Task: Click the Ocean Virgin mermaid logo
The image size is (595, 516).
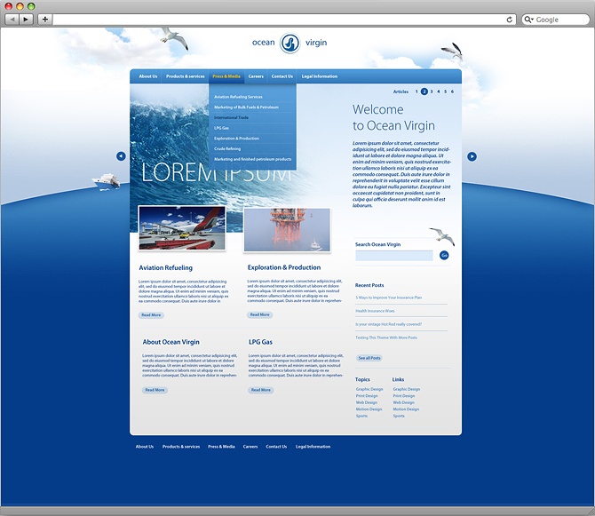Action: [x=290, y=43]
